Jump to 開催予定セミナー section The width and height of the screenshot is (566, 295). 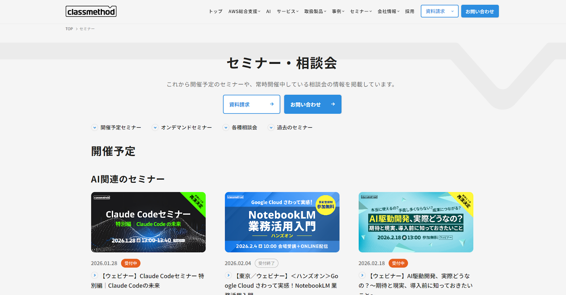[116, 127]
